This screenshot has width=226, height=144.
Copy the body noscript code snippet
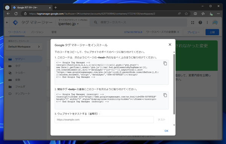(x=165, y=95)
